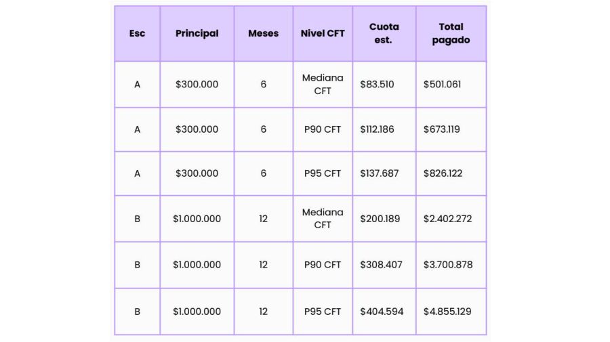Click the $2.402.272 total pagado cell
The image size is (610, 342).
click(451, 219)
